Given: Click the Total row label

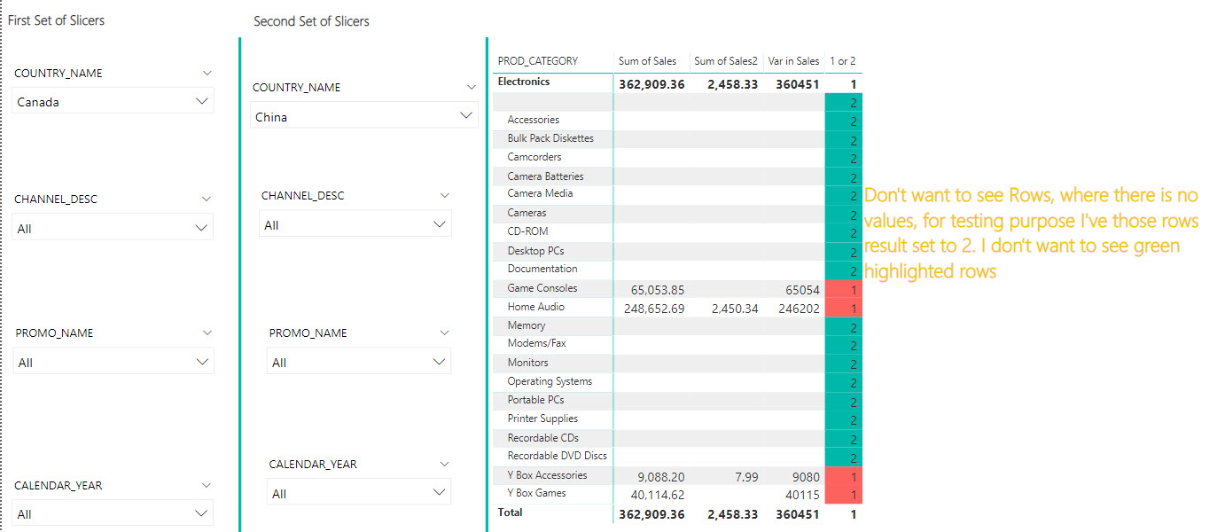Looking at the screenshot, I should click(x=511, y=512).
